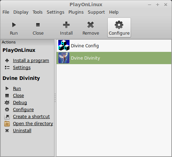Image resolution: width=172 pixels, height=157 pixels.
Task: Click the Close stop icon in toolbar
Action: 38,25
